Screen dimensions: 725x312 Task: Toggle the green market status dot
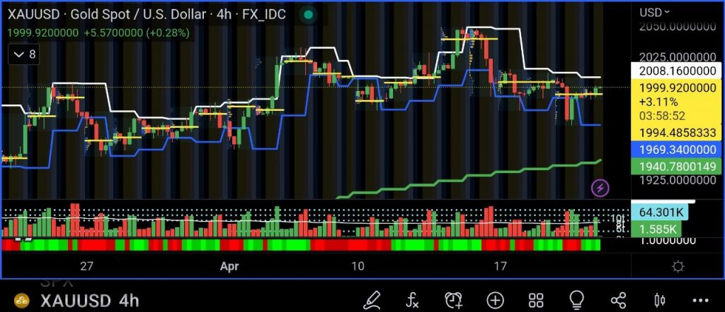point(307,15)
